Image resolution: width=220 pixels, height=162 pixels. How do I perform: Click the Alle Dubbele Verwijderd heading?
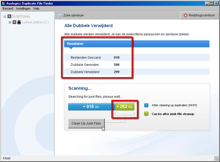coord(88,25)
